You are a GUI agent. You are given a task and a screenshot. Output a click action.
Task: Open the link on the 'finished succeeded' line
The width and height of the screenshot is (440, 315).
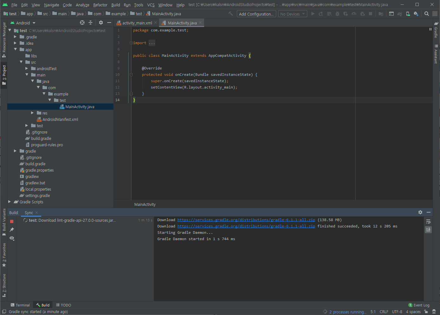coord(246,226)
